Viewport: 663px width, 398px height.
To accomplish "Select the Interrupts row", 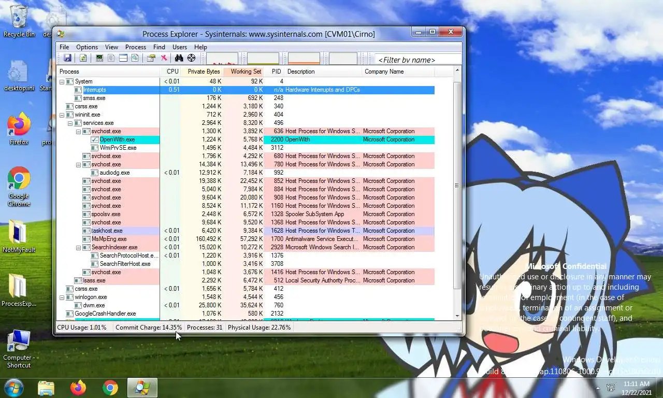I will (246, 90).
